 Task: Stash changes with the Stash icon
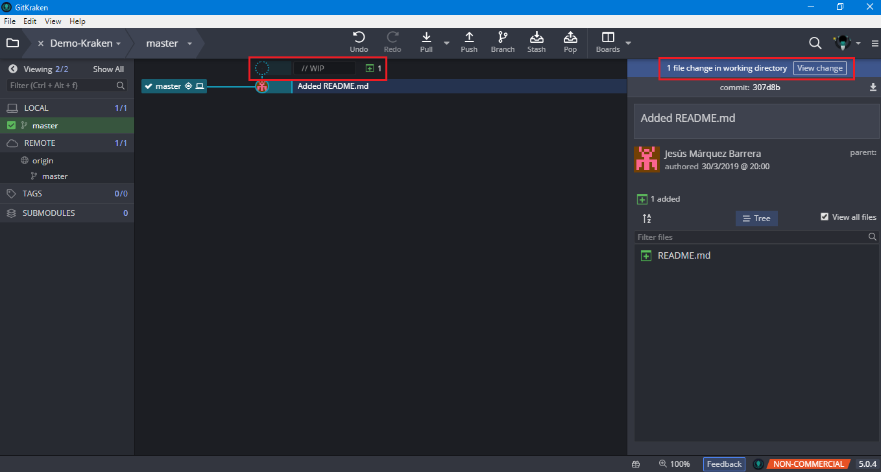(537, 38)
